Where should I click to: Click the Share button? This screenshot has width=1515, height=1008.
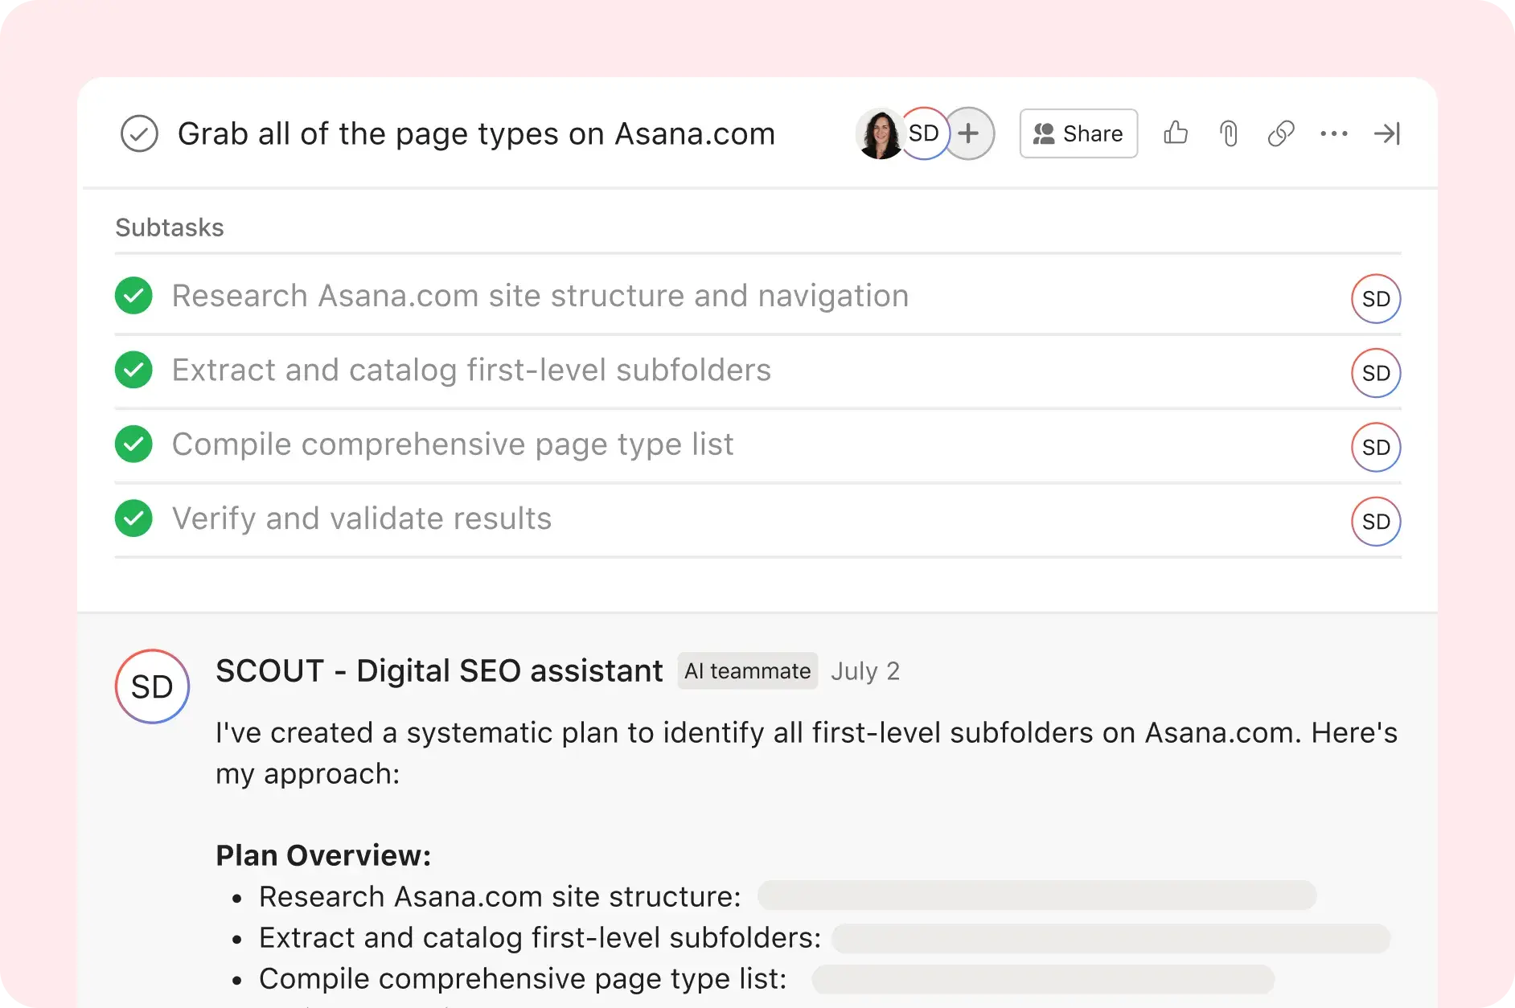tap(1078, 133)
